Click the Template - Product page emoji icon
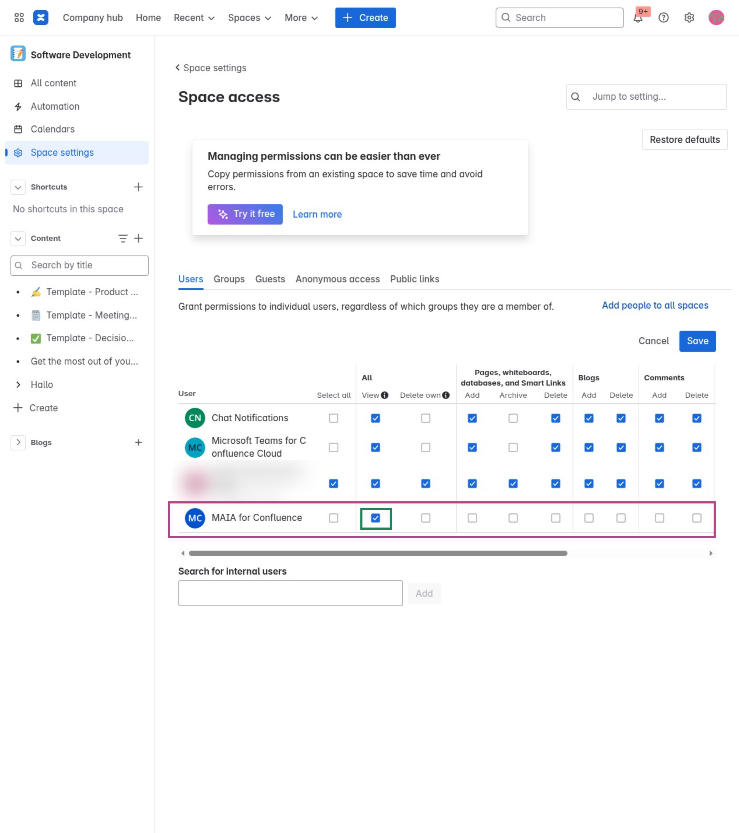Screen dimensions: 739x833 point(36,292)
